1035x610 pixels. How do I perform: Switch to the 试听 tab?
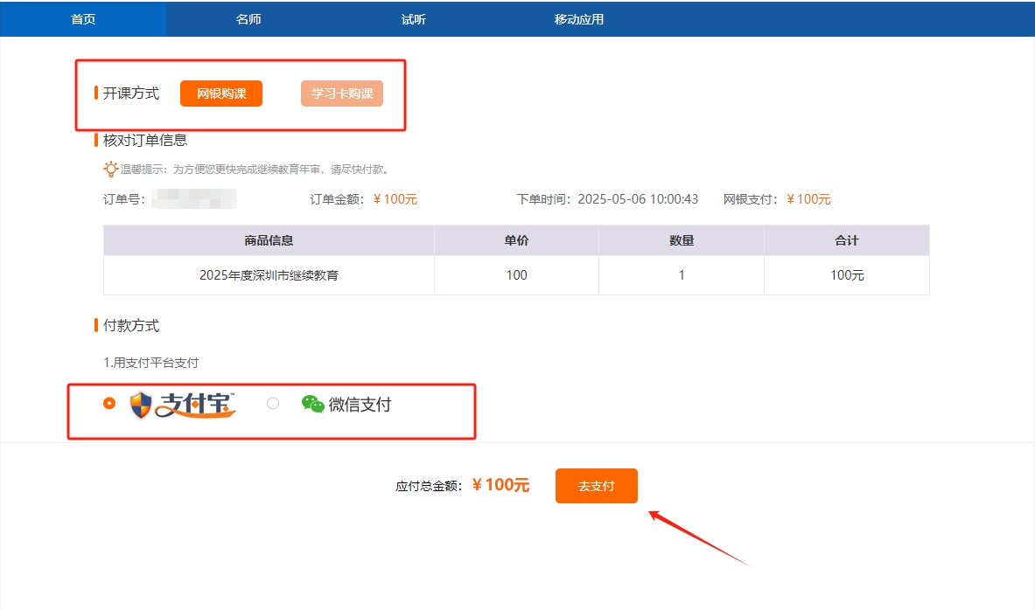click(x=414, y=19)
